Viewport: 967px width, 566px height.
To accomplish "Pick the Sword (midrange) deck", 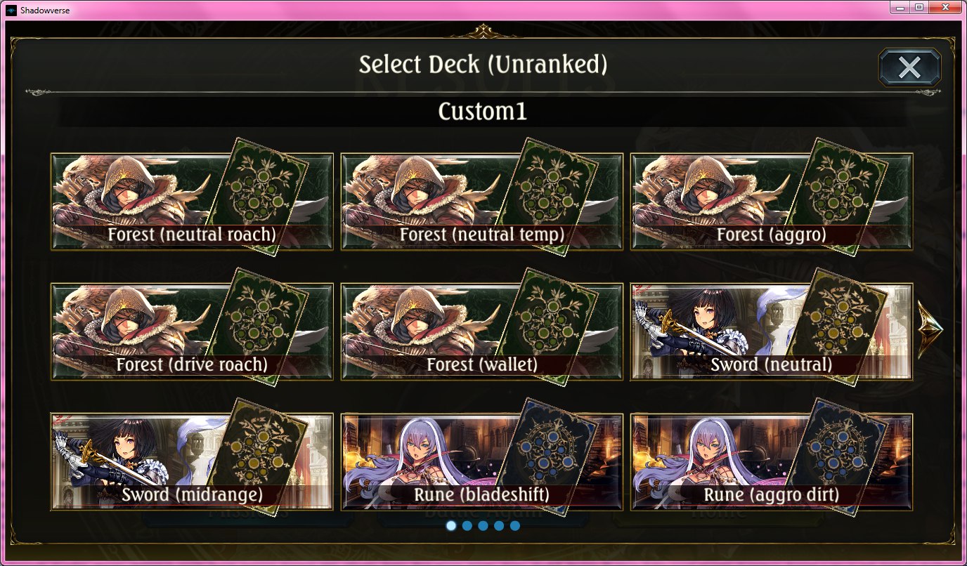I will [x=192, y=461].
